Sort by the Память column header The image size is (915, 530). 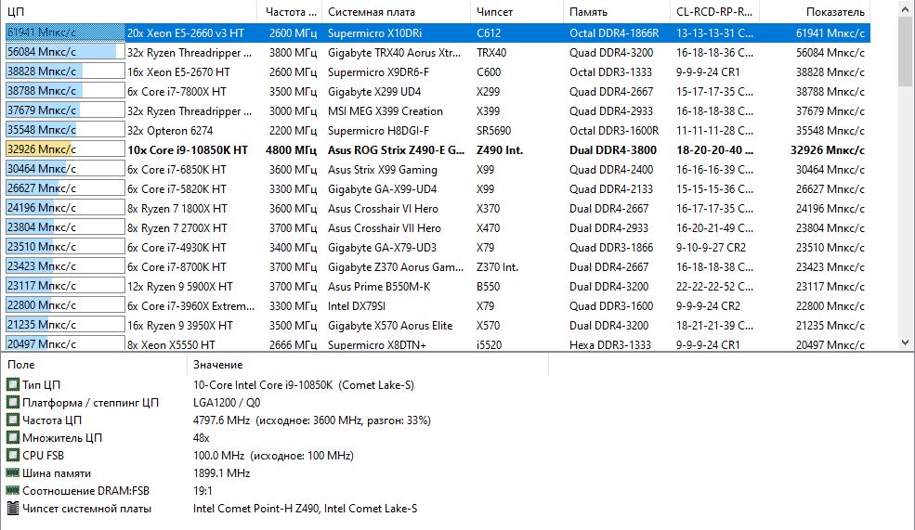(616, 12)
